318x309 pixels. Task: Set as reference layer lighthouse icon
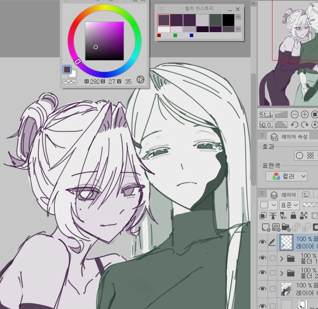click(273, 215)
